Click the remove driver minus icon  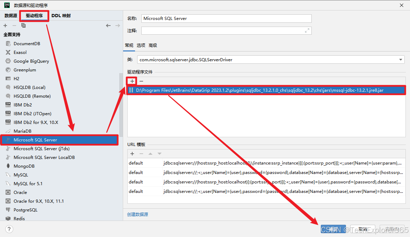pyautogui.click(x=14, y=25)
